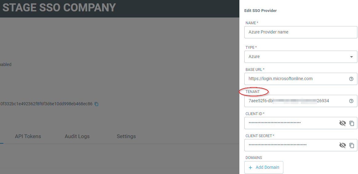Copy the Client ID value
The width and height of the screenshot is (358, 174).
[352, 123]
